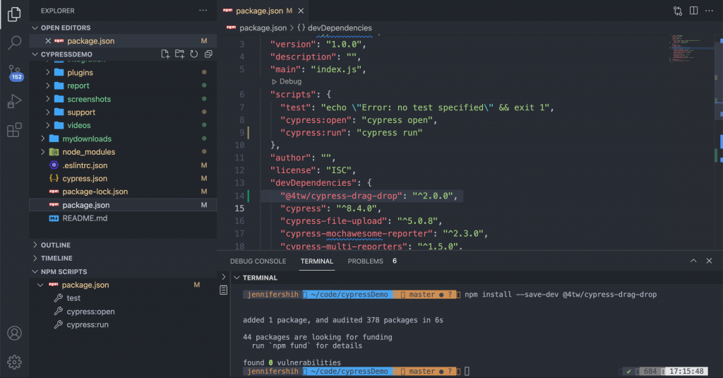Viewport: 723px width, 378px height.
Task: Expand the node_modules folder
Action: pyautogui.click(x=42, y=152)
